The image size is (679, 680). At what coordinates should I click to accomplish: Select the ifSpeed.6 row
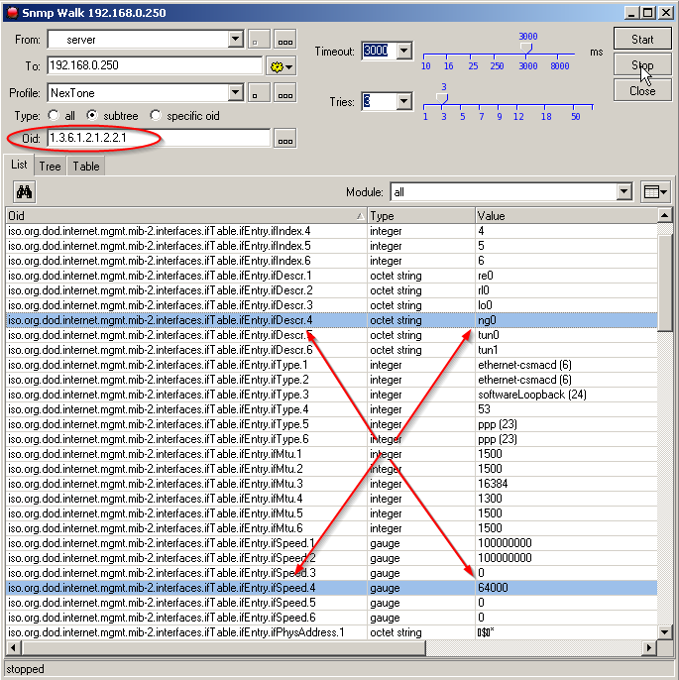pyautogui.click(x=331, y=618)
